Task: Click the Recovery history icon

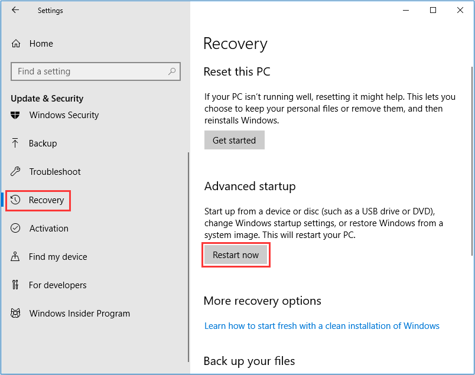Action: pyautogui.click(x=17, y=200)
